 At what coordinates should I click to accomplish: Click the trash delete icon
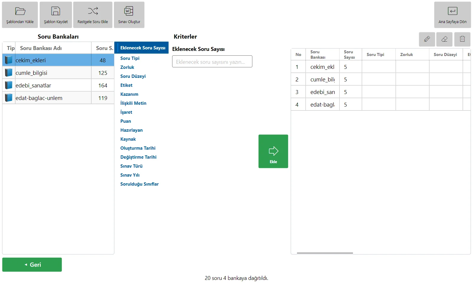[462, 39]
